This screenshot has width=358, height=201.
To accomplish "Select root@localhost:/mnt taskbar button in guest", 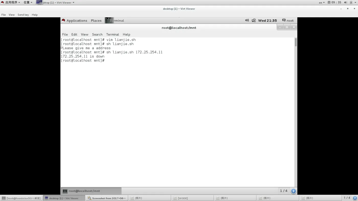I will (91, 191).
